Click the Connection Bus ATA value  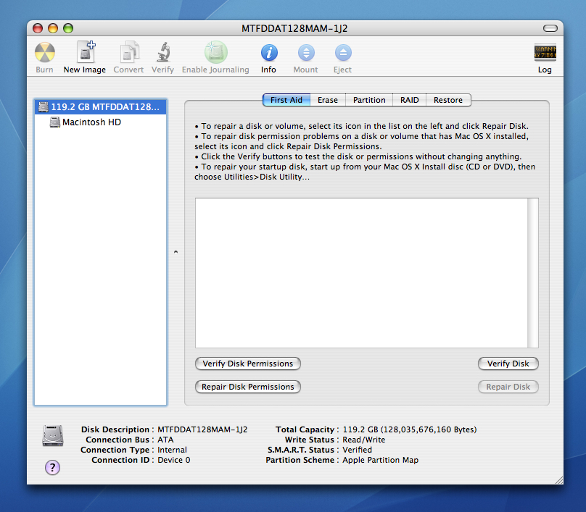tap(165, 440)
